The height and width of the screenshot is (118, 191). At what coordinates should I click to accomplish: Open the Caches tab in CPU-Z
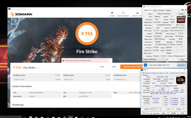coord(149,73)
